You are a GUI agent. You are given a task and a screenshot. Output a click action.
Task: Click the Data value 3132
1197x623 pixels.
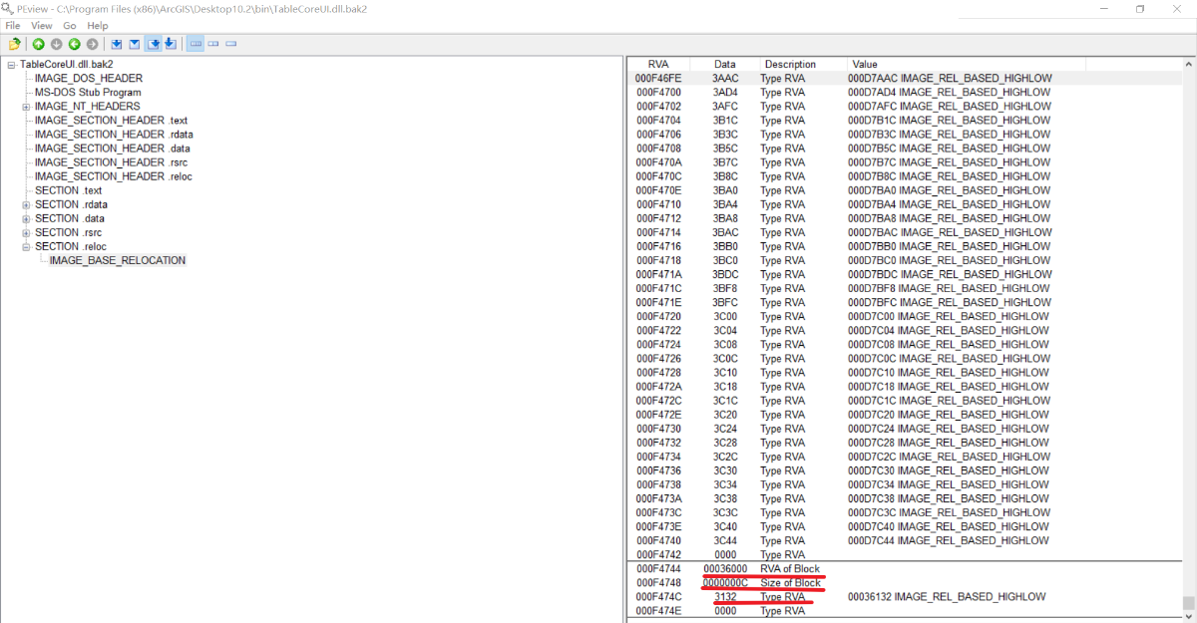725,596
